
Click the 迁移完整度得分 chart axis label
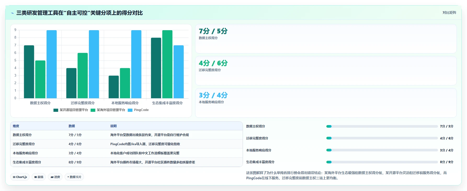coord(83,103)
